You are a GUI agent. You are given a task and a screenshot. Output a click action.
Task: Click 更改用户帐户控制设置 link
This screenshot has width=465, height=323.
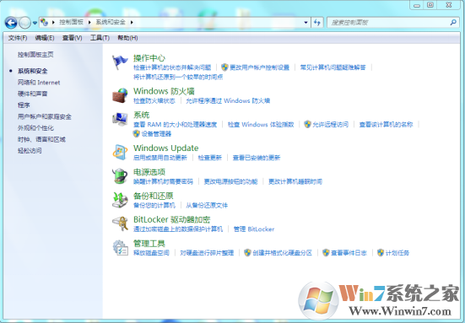259,67
